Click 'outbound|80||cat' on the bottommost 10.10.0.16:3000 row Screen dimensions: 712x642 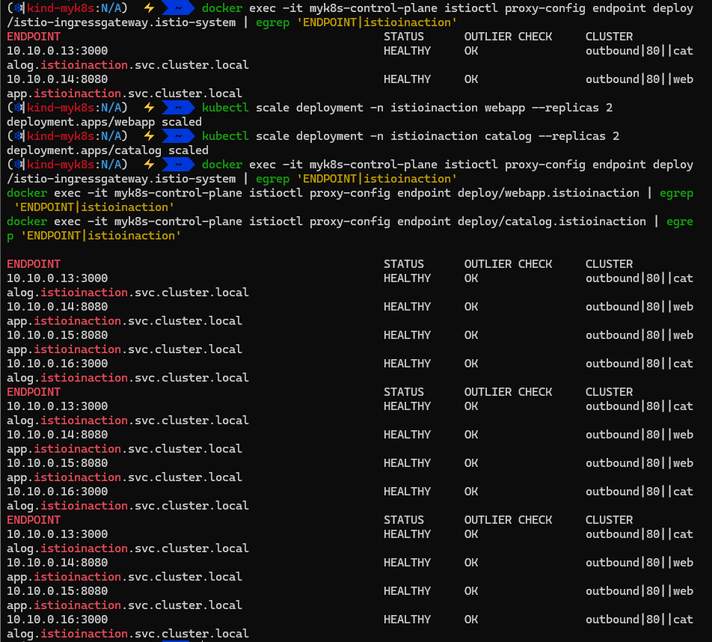[x=639, y=620]
